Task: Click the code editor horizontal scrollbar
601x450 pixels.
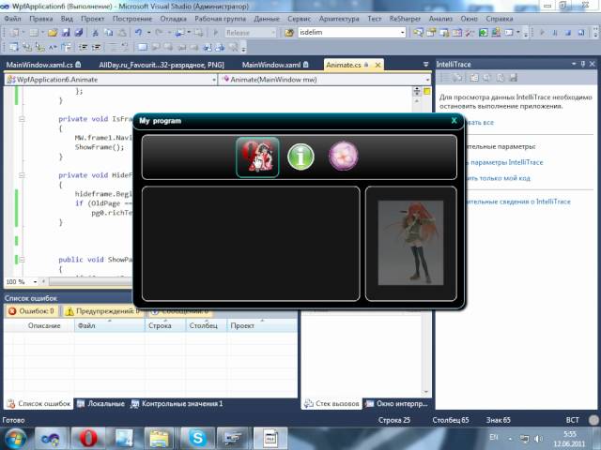Action: [x=90, y=281]
